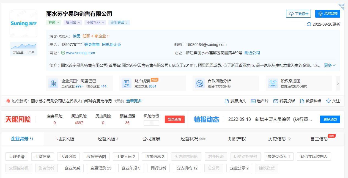Expand the 存续 status dropdown

click(54, 23)
